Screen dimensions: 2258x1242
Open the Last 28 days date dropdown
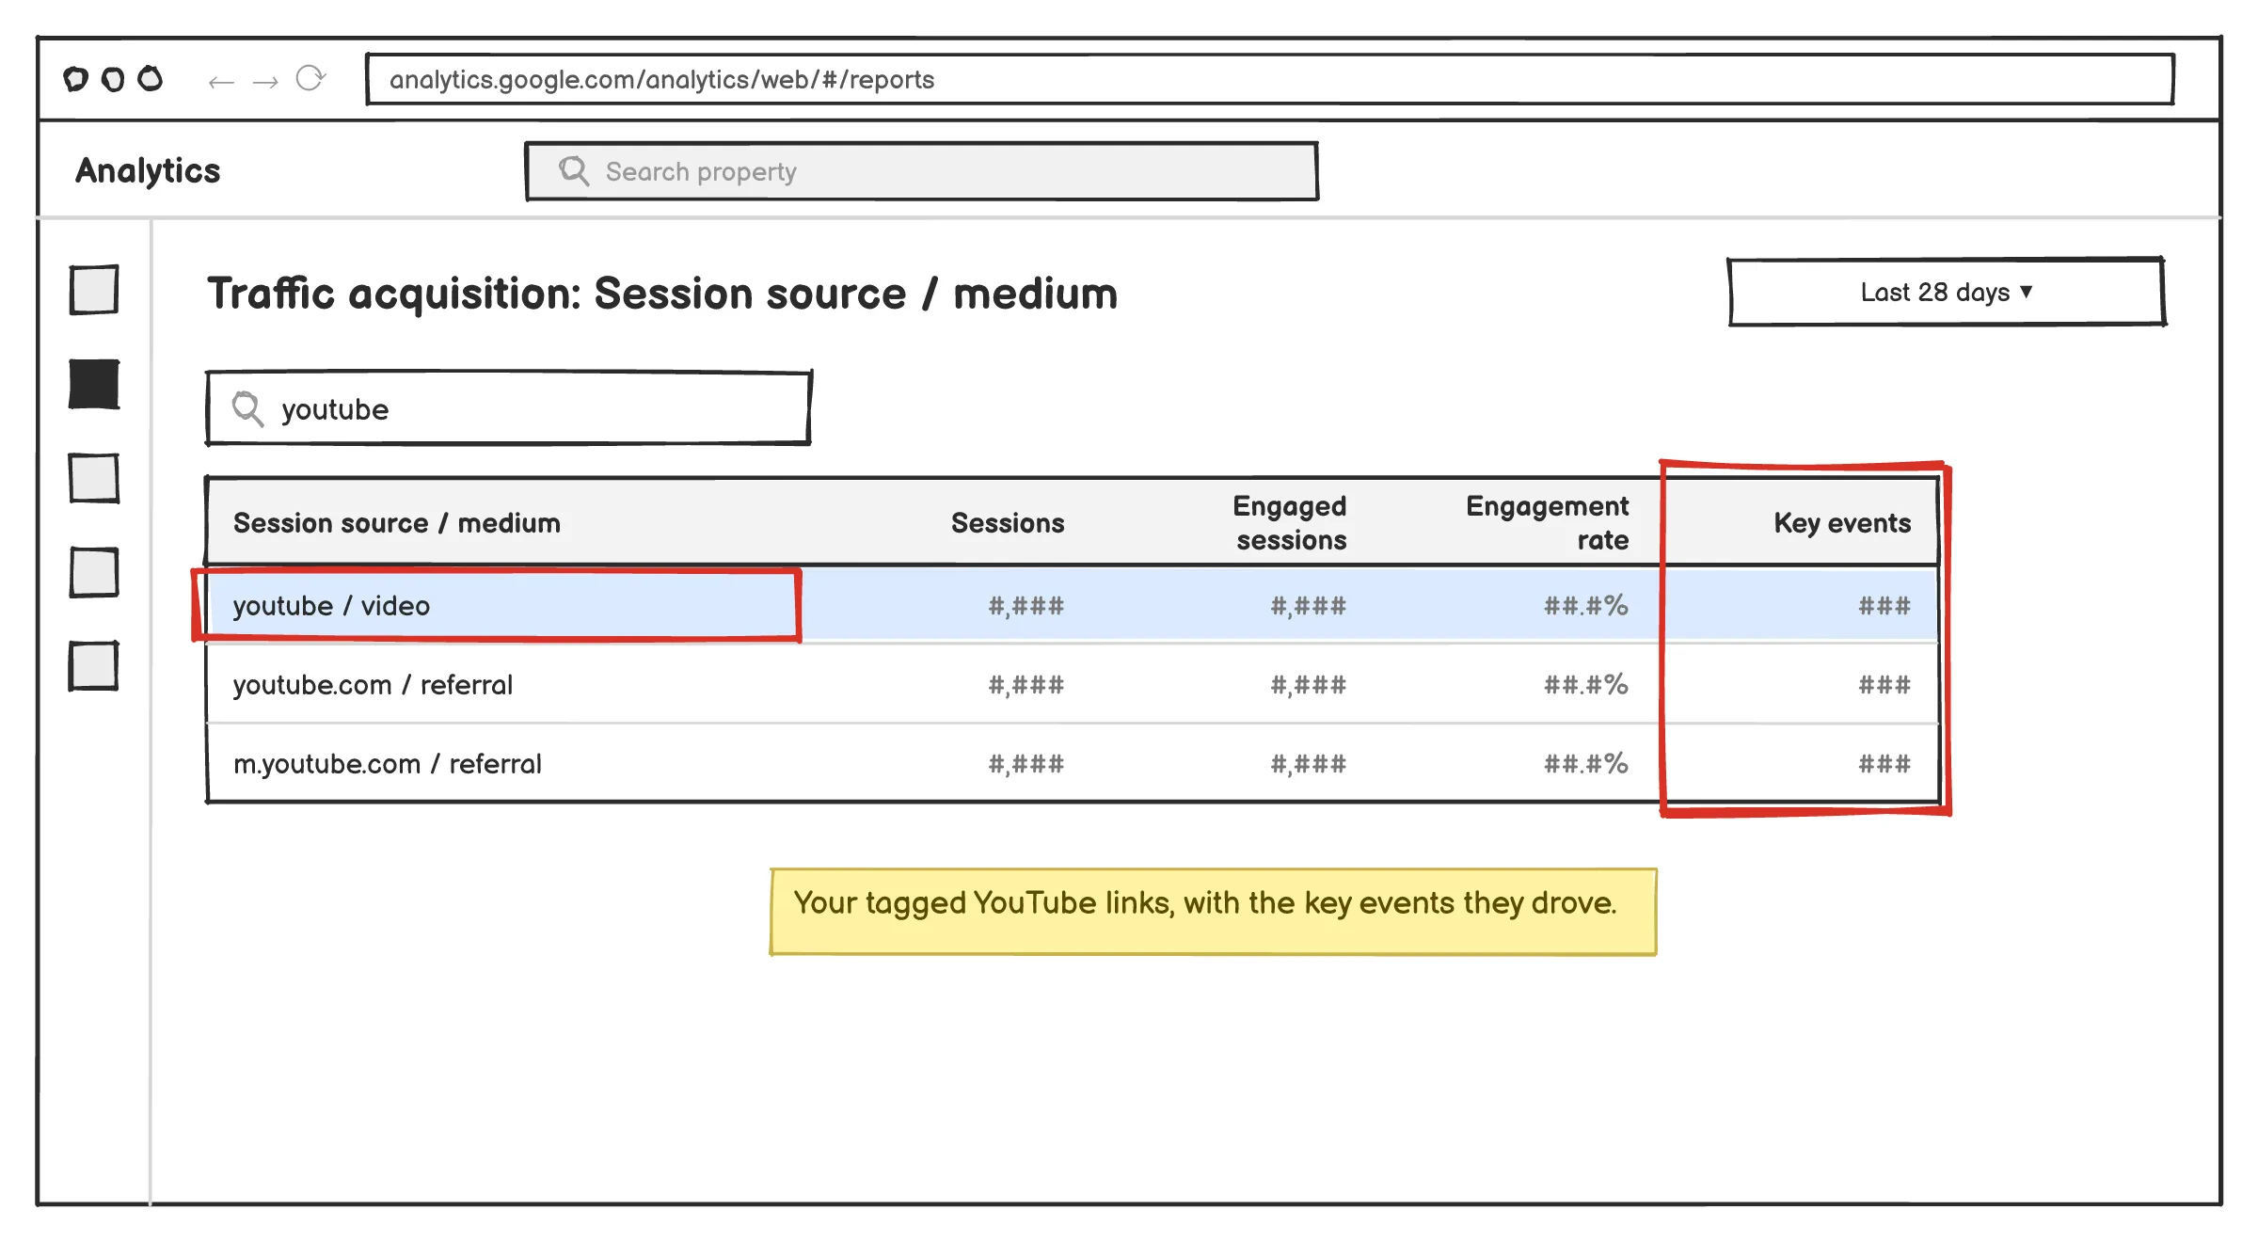coord(1947,293)
